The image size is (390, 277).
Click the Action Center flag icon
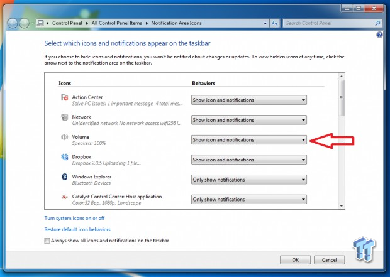[64, 97]
